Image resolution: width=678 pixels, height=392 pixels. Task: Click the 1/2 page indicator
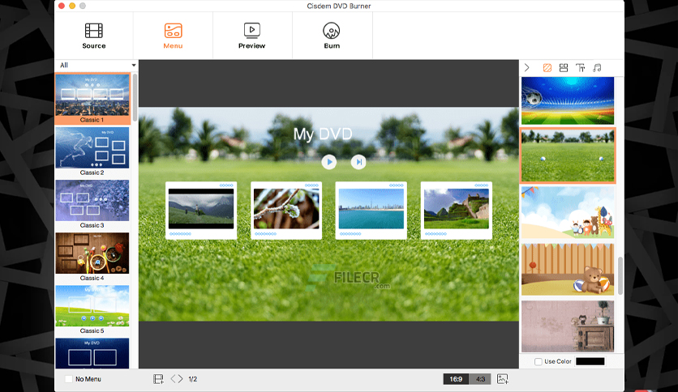193,379
